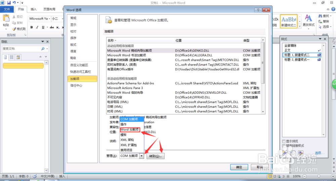The width and height of the screenshot is (336, 181).
Task: Click the New Style icon in Styles pane
Action: (285, 153)
